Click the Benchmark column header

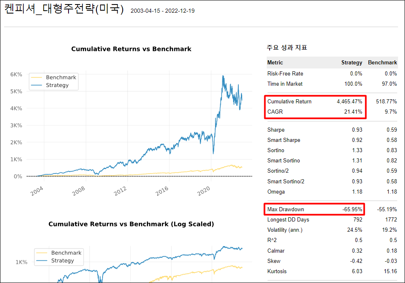click(382, 62)
